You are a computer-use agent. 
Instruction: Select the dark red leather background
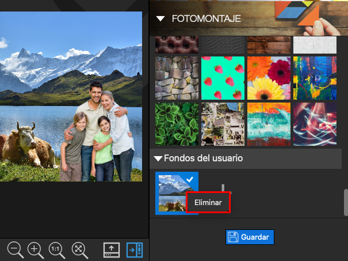(177, 45)
